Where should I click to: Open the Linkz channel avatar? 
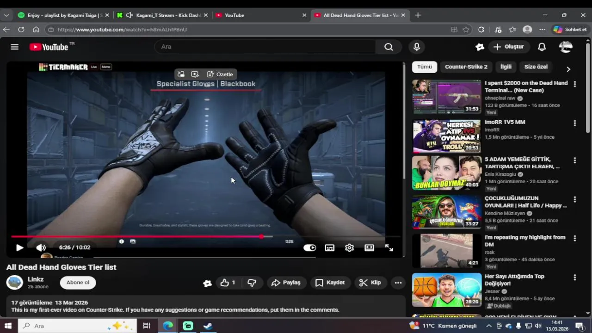tap(14, 283)
